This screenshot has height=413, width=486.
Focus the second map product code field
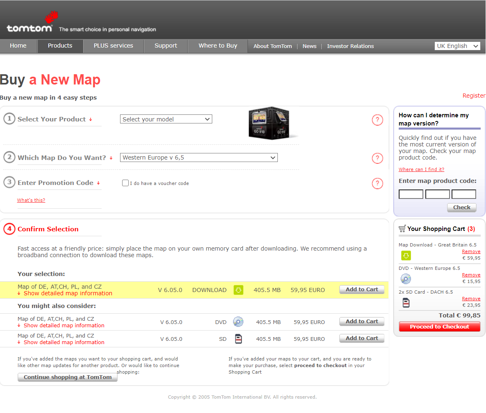(x=437, y=194)
